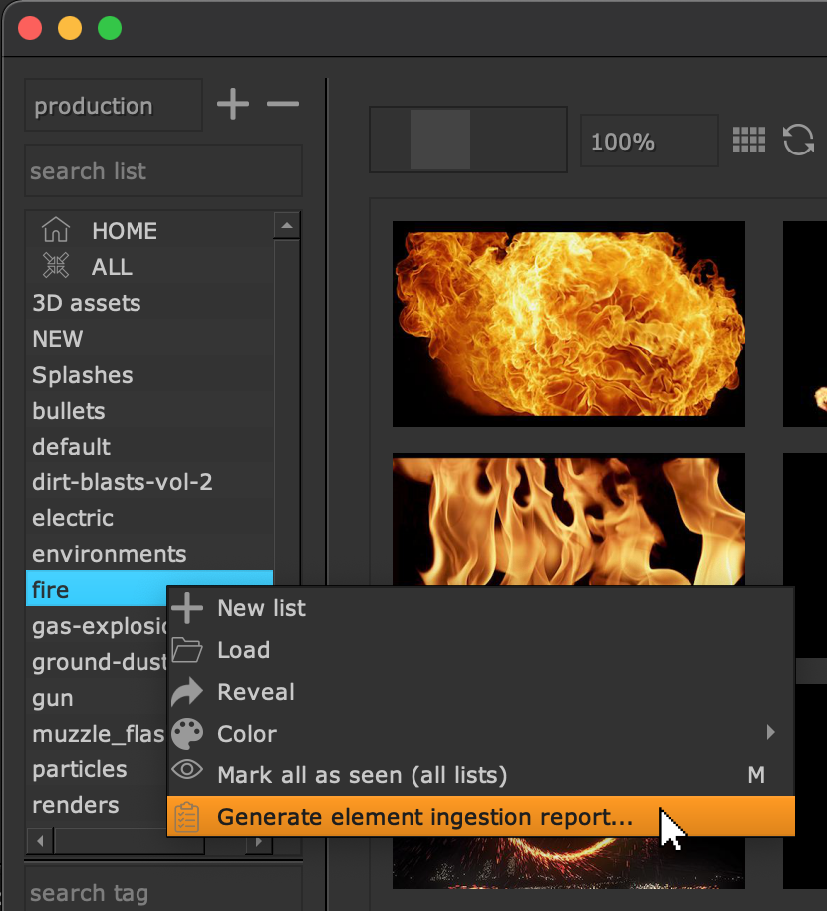Choose New list from the context menu
Image resolution: width=827 pixels, height=911 pixels.
pyautogui.click(x=261, y=608)
